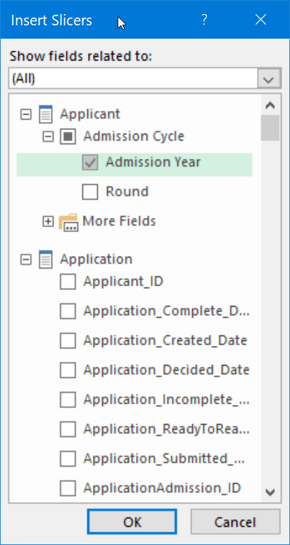This screenshot has height=545, width=290.
Task: Collapse the Application table node
Action: 26,259
